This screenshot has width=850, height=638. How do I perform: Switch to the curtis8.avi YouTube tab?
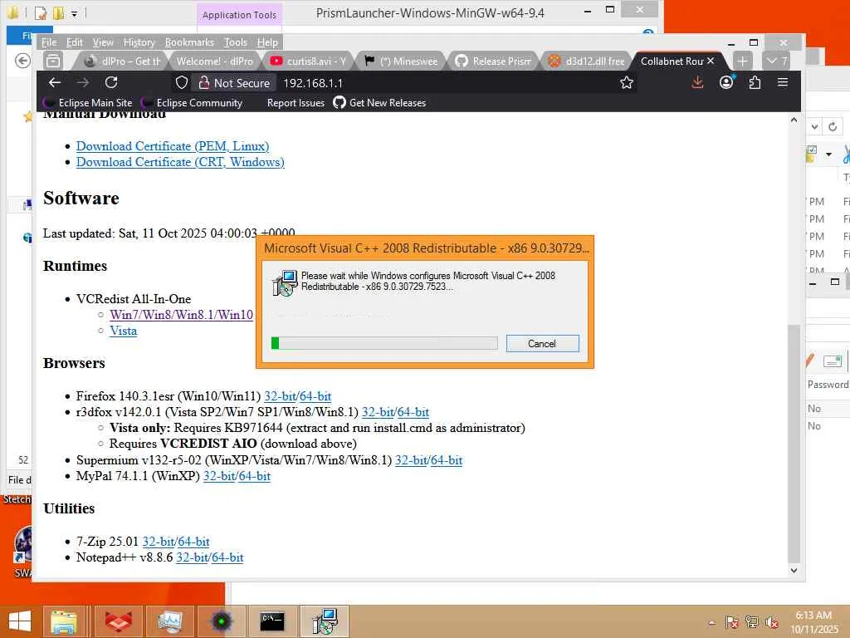308,61
